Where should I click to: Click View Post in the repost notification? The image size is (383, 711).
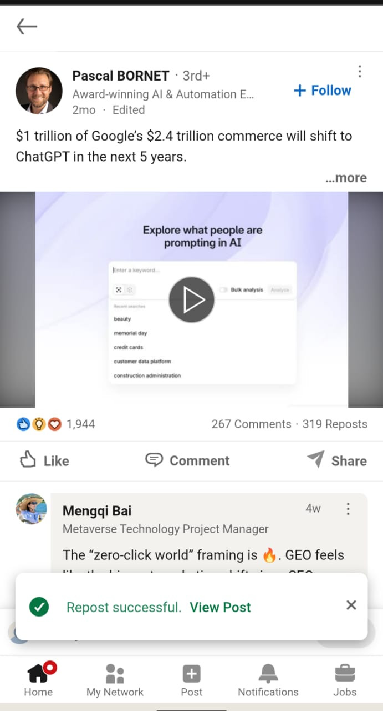pos(220,607)
